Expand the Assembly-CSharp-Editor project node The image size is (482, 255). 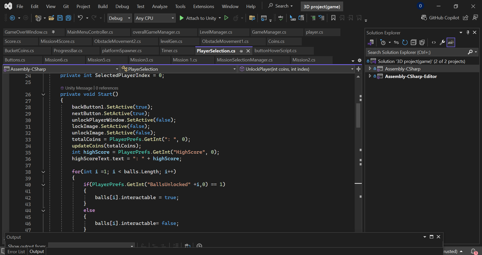[370, 76]
